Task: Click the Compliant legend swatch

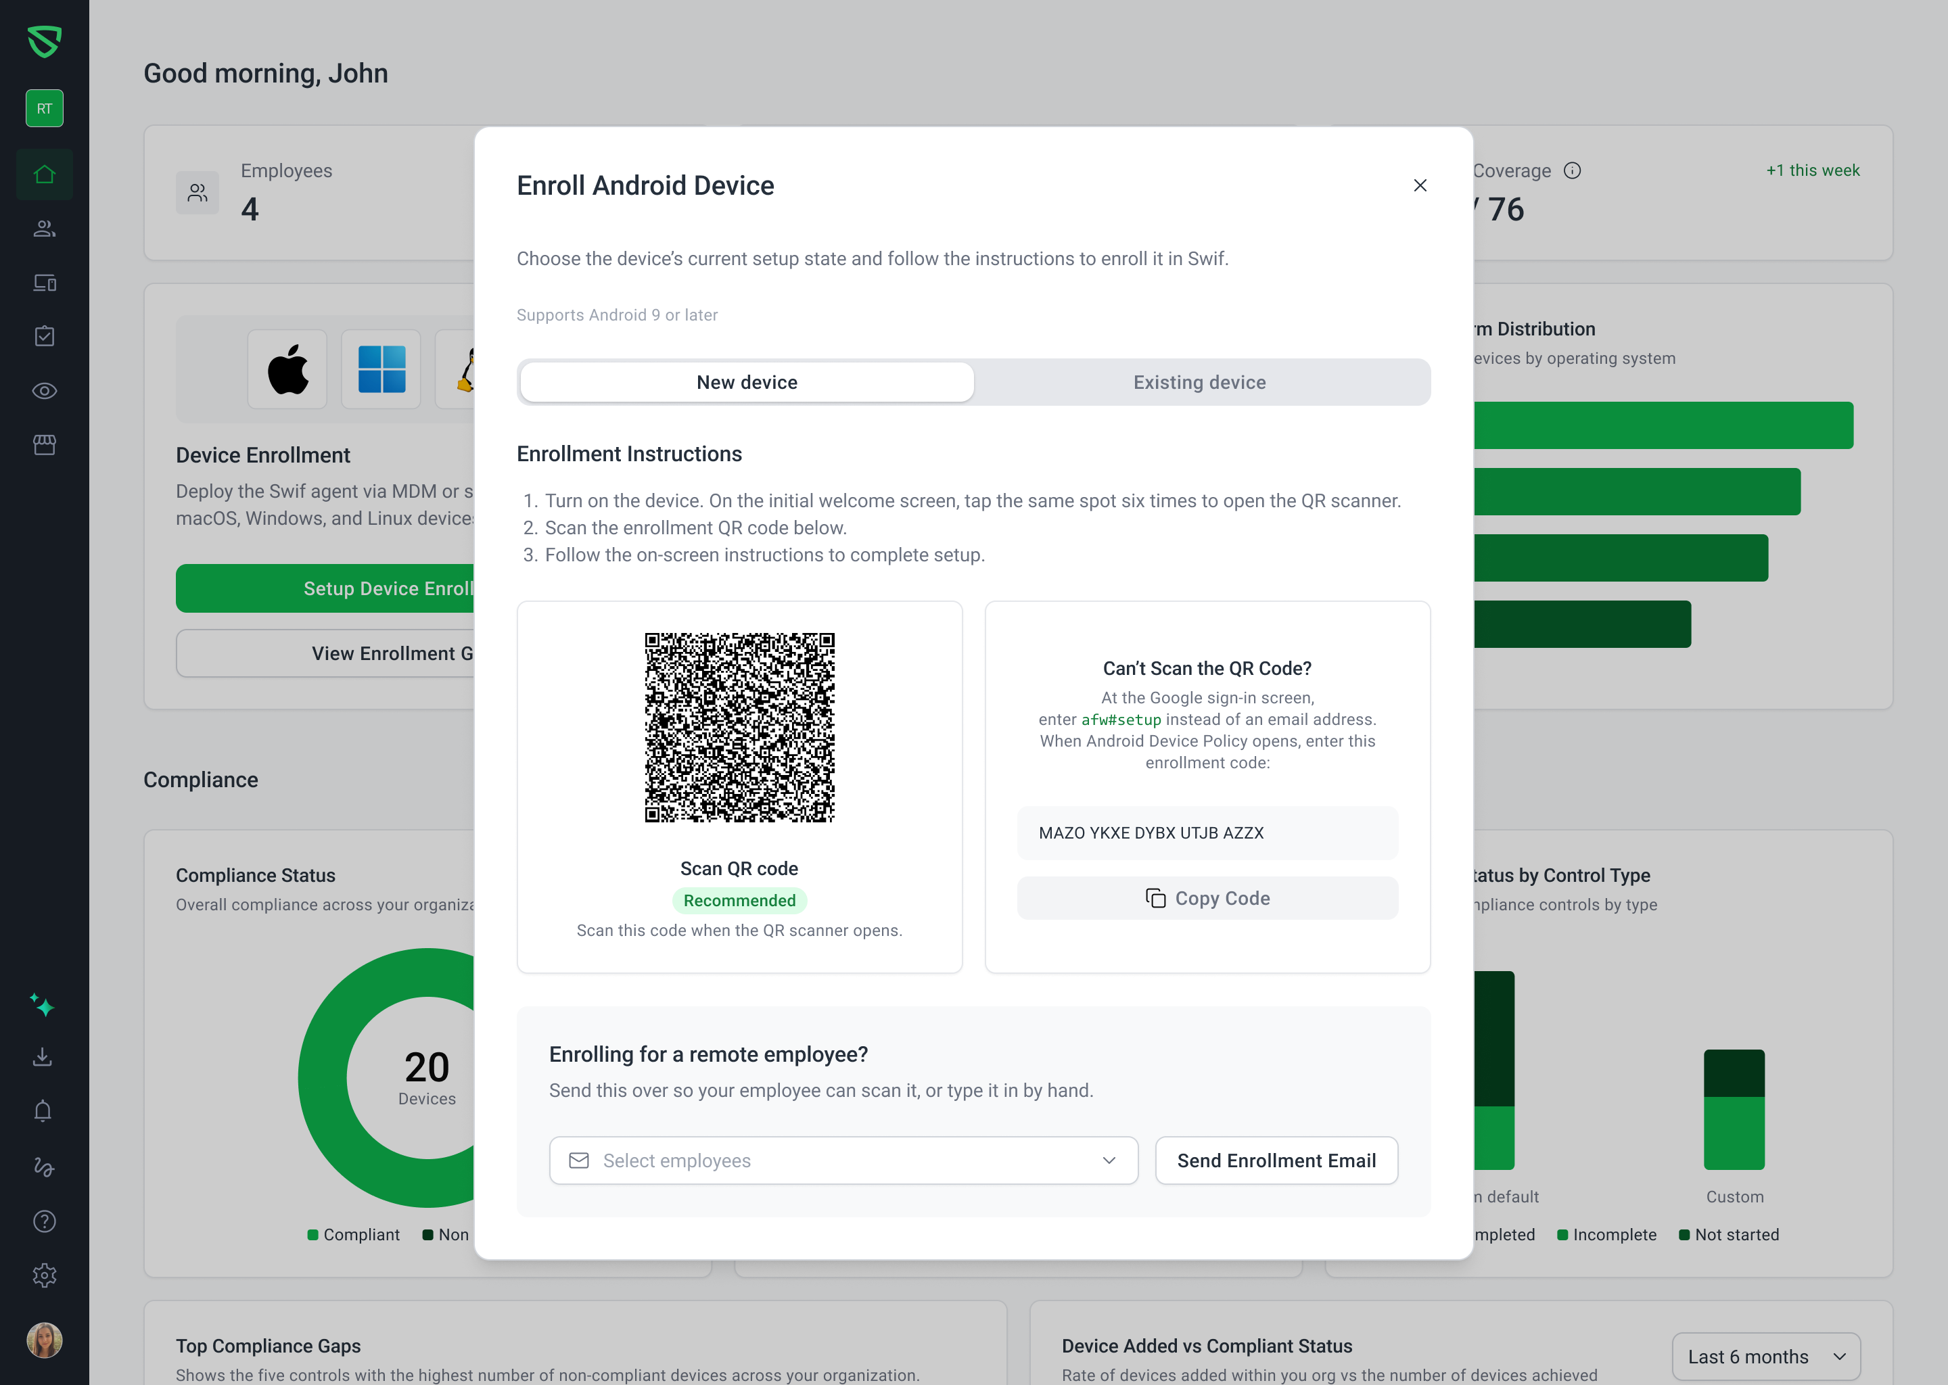Action: [313, 1235]
